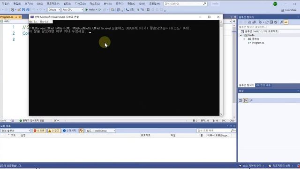Open the 도움말(H) menu
The image size is (300, 169).
click(154, 4)
